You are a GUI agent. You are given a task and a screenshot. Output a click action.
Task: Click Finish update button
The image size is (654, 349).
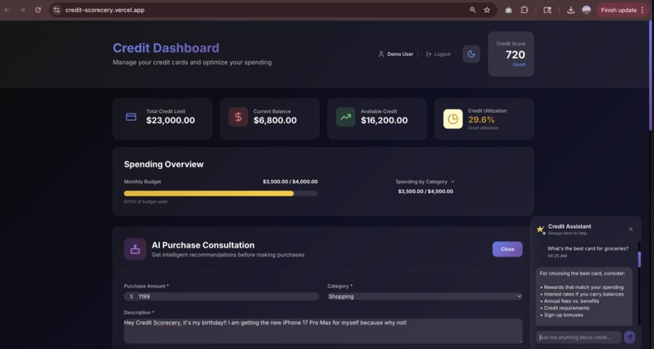618,10
